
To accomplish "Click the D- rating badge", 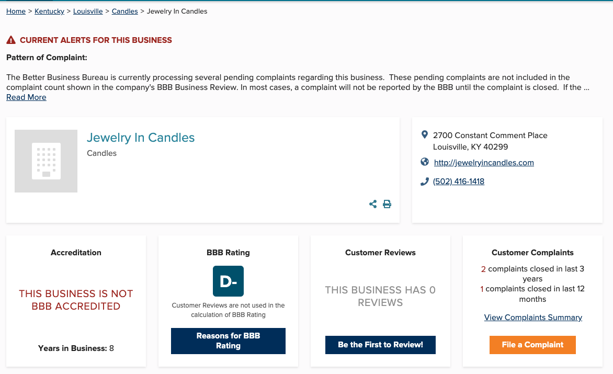I will coord(229,281).
